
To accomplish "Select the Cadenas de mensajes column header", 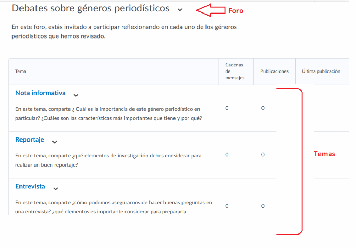I will click(235, 71).
